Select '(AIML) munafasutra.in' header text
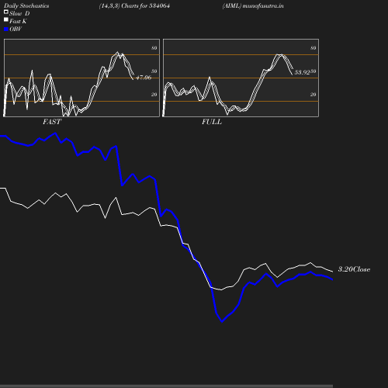 pos(253,5)
